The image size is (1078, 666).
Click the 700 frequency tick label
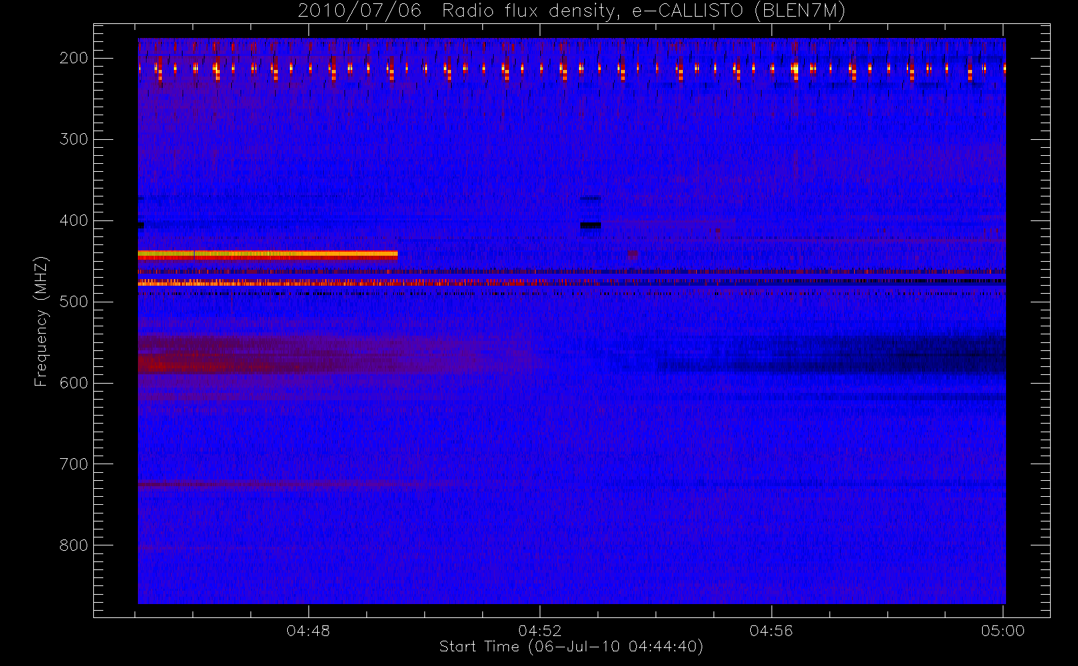(x=74, y=464)
